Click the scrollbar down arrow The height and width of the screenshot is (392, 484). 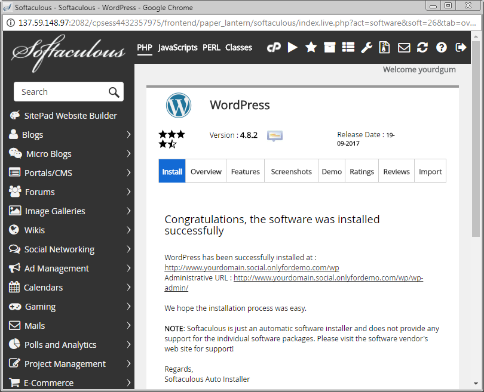476,384
